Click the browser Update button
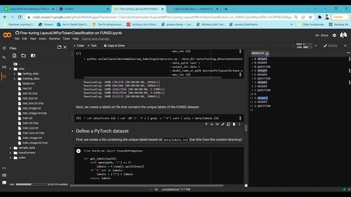The image size is (351, 197). [x=340, y=17]
